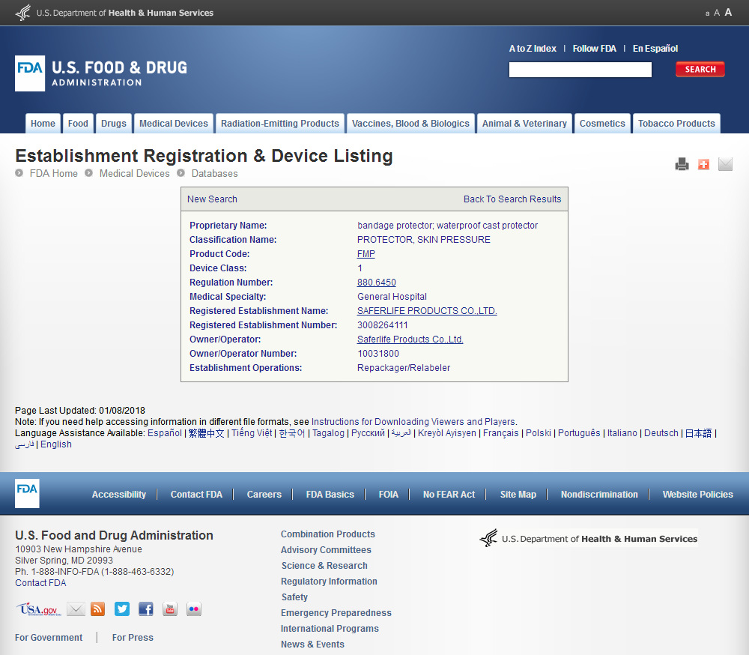
Task: Select Tagalog language link
Action: pyautogui.click(x=328, y=433)
